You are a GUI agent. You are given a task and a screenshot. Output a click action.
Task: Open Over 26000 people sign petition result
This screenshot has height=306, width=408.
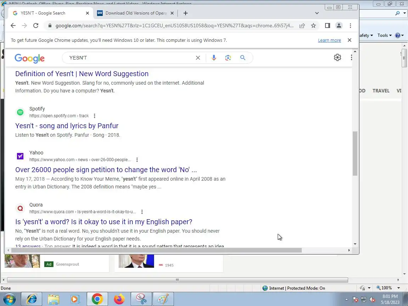point(106,170)
